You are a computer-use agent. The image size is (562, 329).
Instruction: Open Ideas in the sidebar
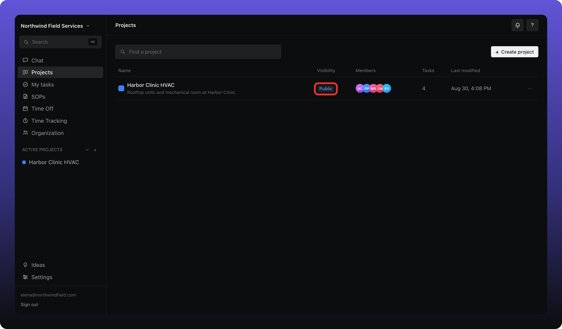point(60,265)
